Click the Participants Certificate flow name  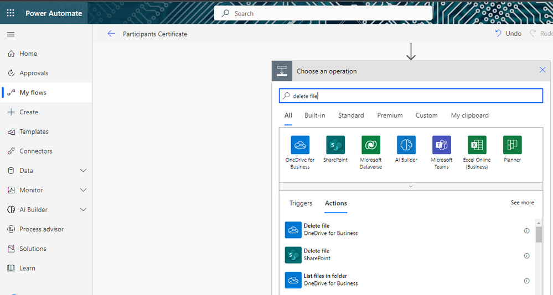click(155, 34)
